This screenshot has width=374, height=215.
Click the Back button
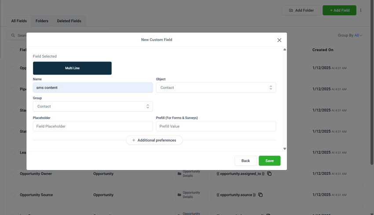(246, 161)
